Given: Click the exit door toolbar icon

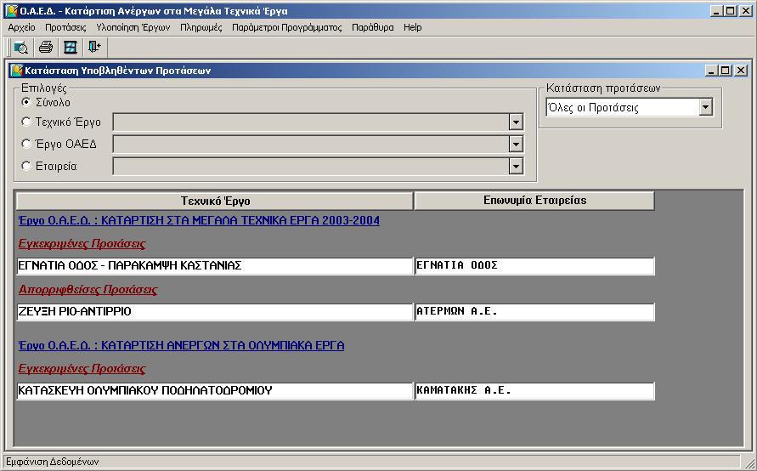Looking at the screenshot, I should coord(94,47).
